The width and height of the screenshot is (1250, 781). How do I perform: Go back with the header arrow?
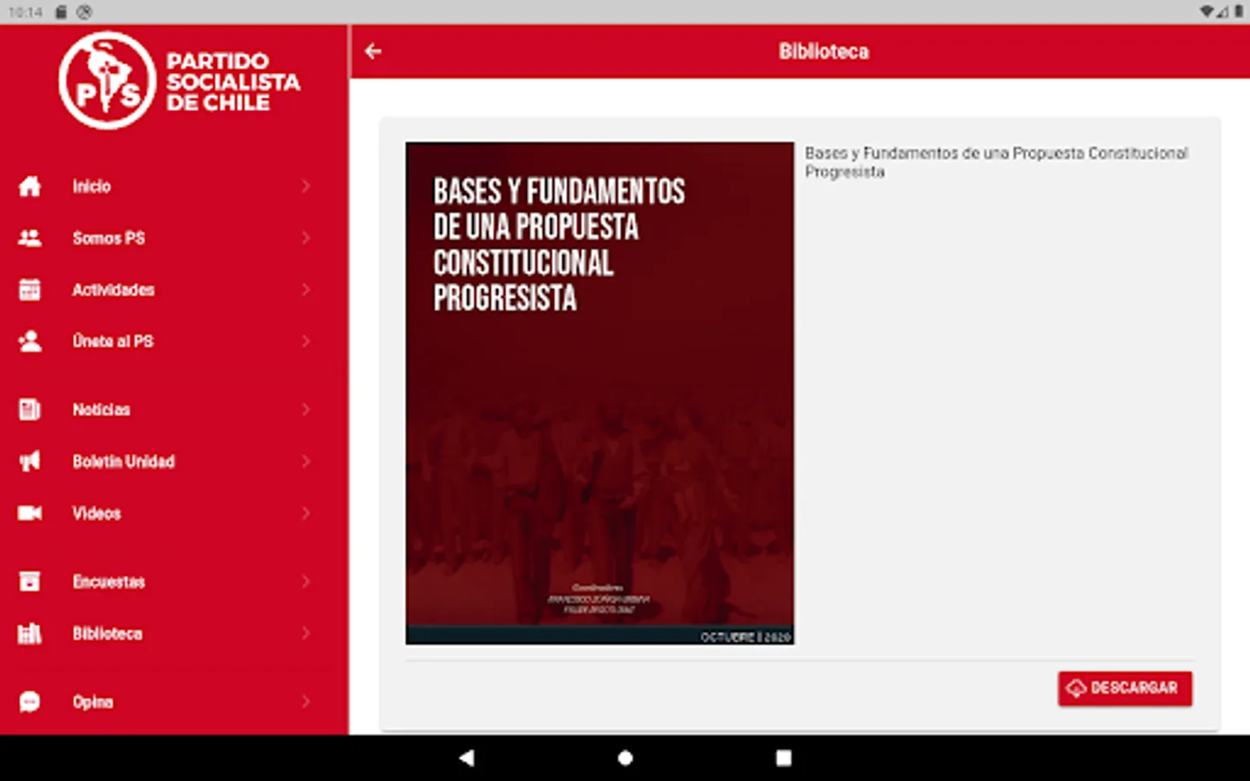pyautogui.click(x=373, y=51)
